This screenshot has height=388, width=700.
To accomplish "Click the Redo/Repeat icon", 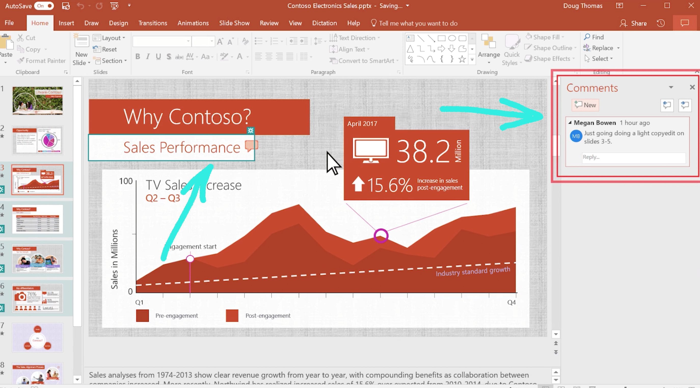I will (99, 6).
